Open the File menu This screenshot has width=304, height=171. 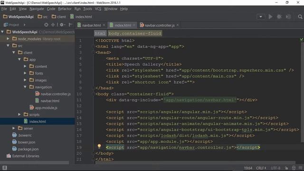tap(4, 9)
